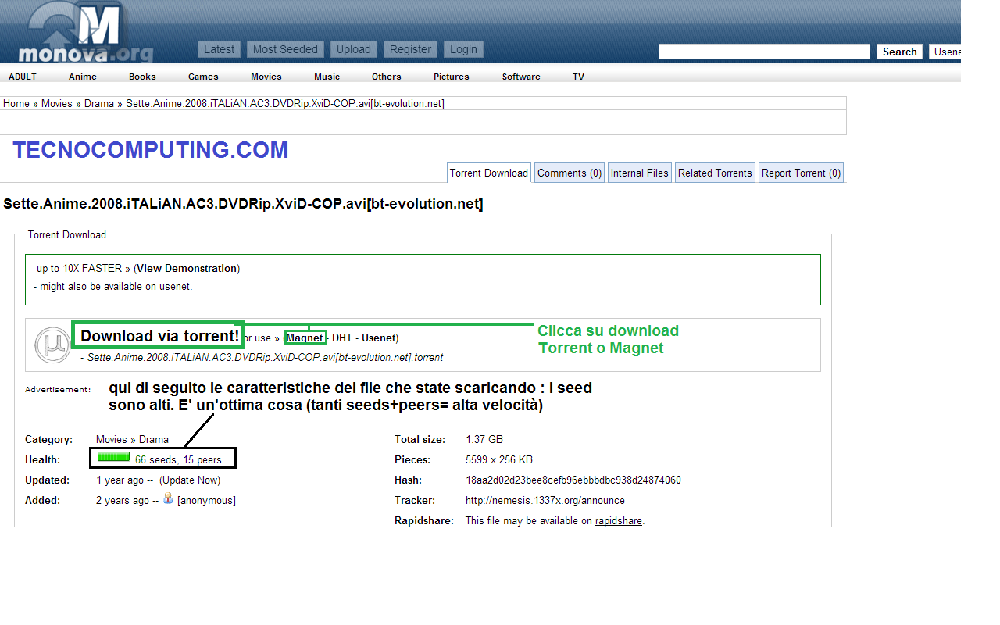
Task: Focus the search input field
Action: click(x=764, y=52)
